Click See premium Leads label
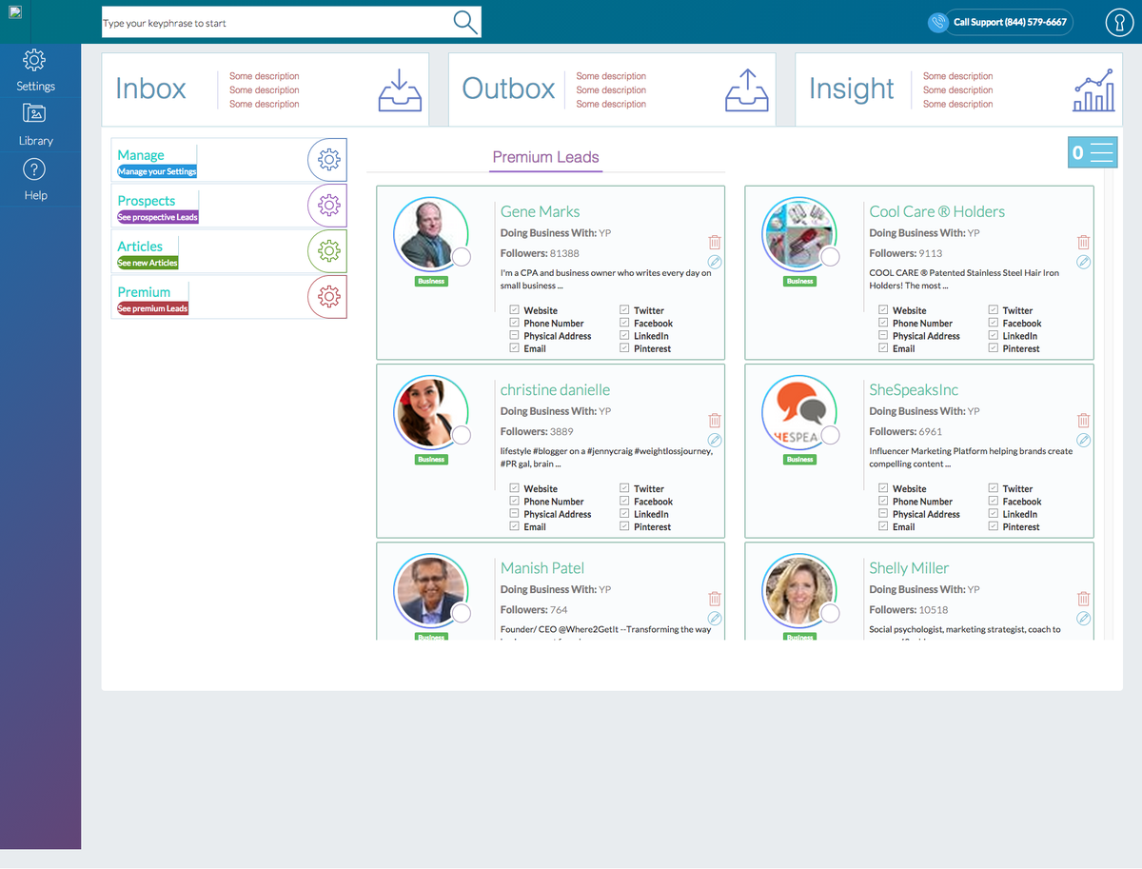This screenshot has height=869, width=1142. click(x=152, y=308)
